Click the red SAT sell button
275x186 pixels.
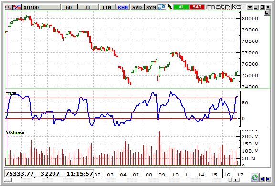point(197,7)
